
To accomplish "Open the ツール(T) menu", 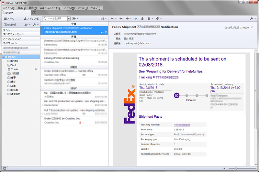I will [83, 8].
